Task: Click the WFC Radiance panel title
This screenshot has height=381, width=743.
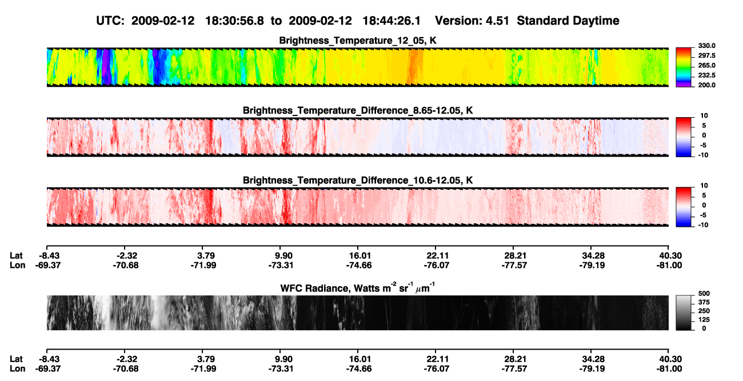Action: 358,288
